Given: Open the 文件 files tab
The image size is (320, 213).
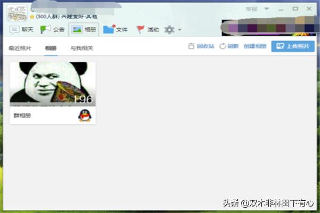Looking at the screenshot, I should click(x=115, y=30).
